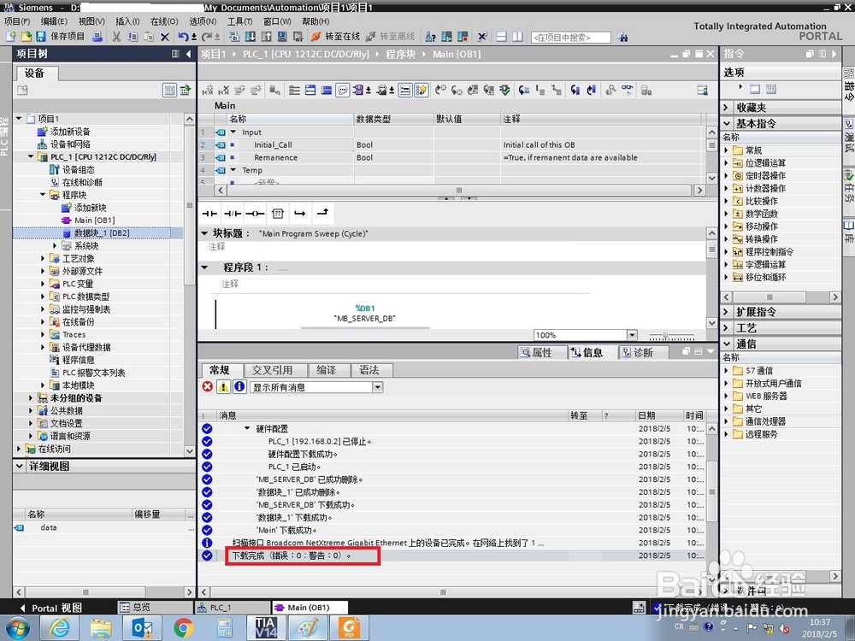Click the cut scissors icon

click(116, 37)
